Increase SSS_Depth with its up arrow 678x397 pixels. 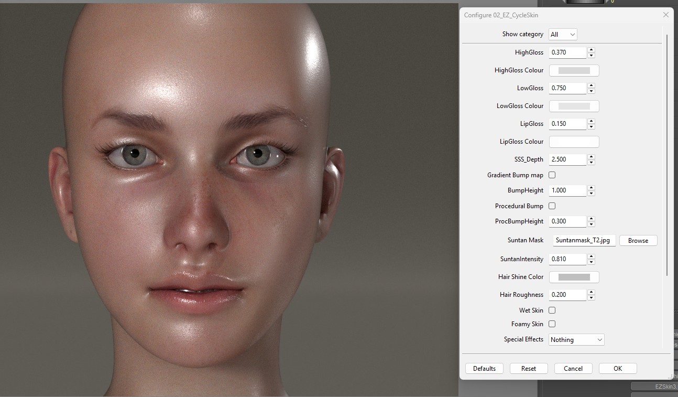click(591, 157)
